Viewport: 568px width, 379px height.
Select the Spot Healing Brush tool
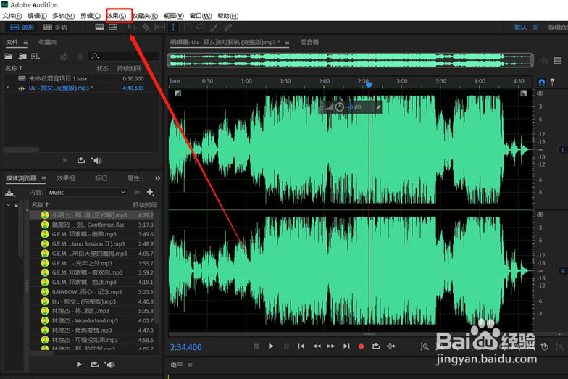pos(227,28)
